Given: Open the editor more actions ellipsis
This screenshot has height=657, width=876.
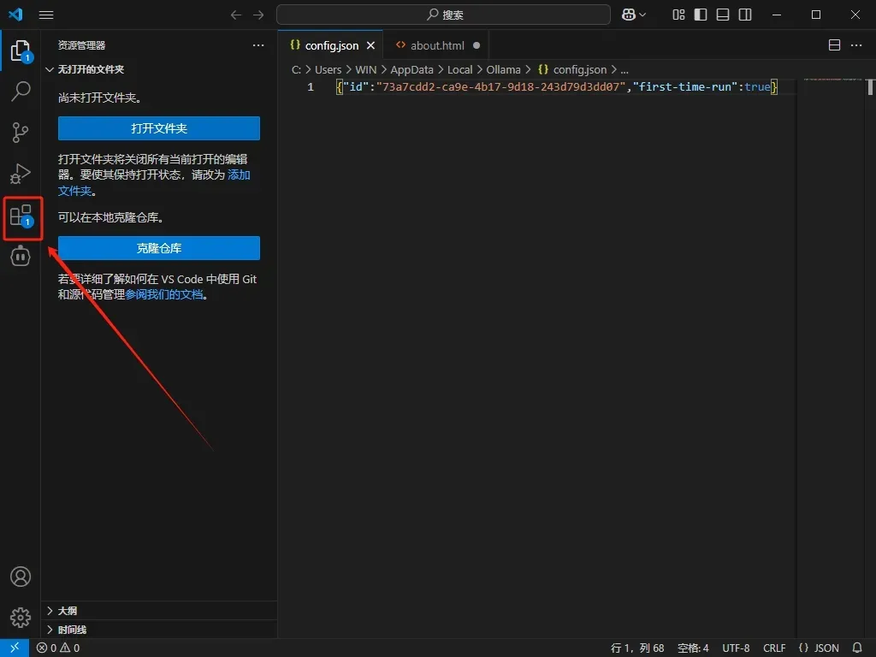Looking at the screenshot, I should tap(856, 45).
